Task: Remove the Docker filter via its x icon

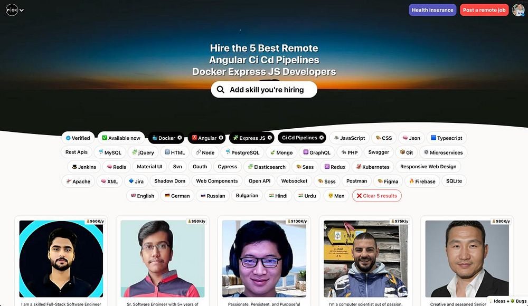Action: point(180,138)
